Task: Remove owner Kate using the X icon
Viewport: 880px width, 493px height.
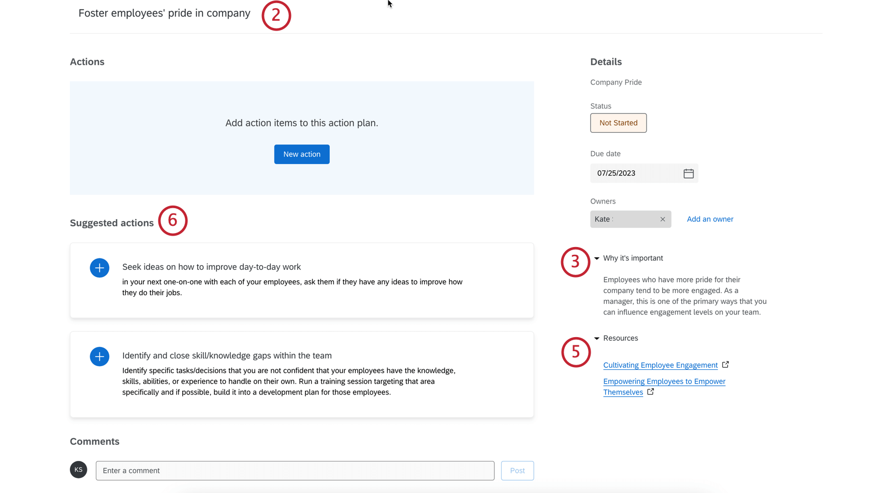Action: pyautogui.click(x=663, y=219)
